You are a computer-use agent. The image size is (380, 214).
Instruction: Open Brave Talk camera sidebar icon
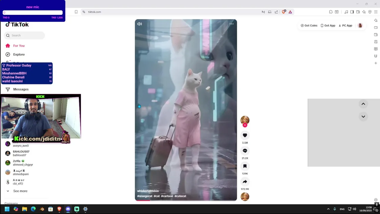(x=376, y=27)
